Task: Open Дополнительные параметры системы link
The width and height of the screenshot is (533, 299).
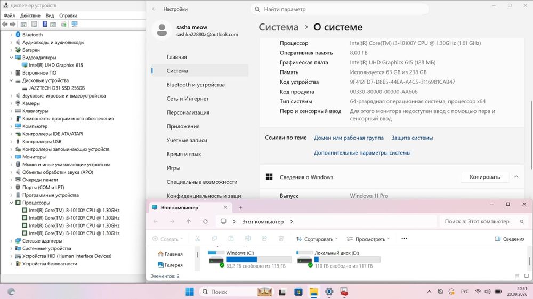Action: 362,153
